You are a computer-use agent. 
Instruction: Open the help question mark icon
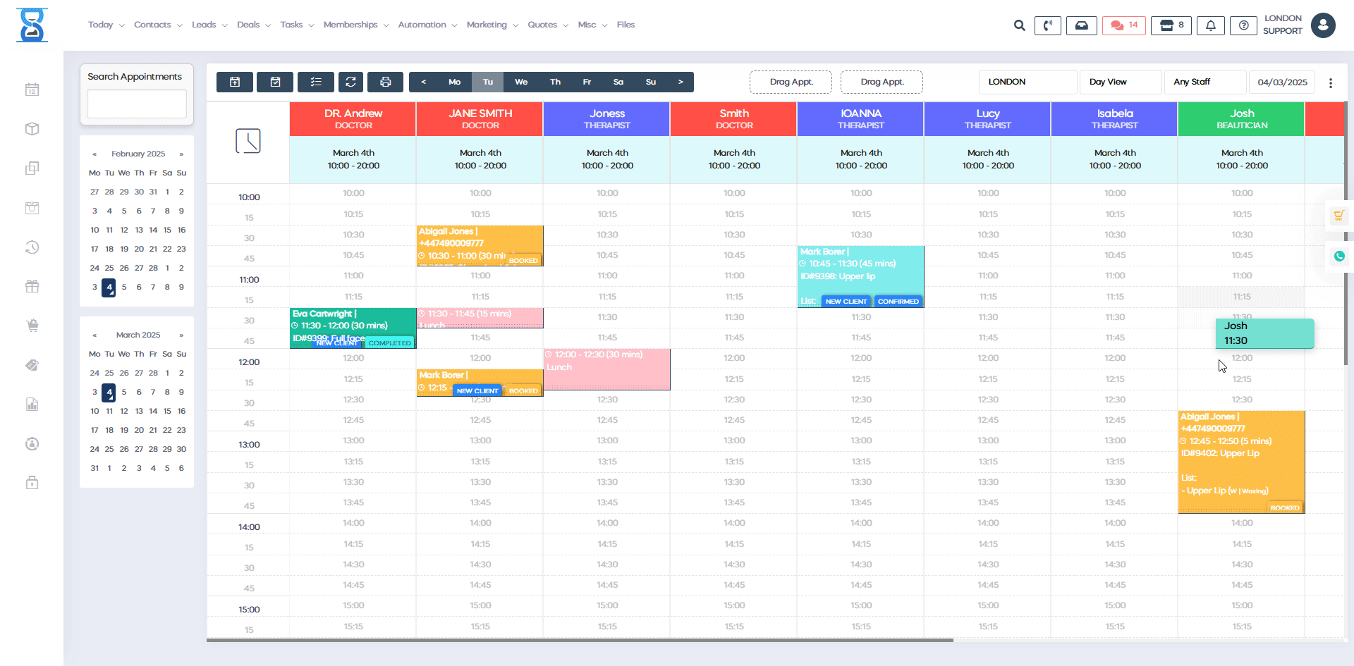1243,25
